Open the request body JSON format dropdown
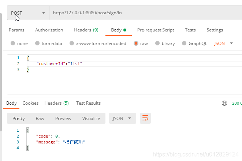Image resolution: width=242 pixels, height=161 pixels. point(223,44)
